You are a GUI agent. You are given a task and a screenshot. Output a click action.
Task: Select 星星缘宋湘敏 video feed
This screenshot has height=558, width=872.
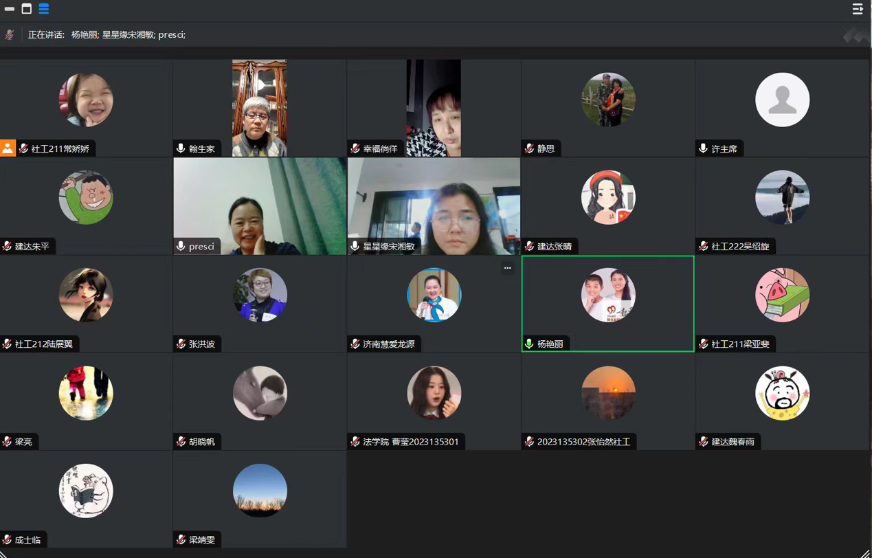point(434,206)
